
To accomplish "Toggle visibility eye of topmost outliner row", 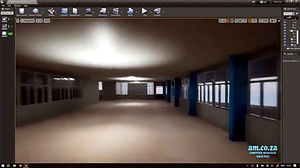I will tap(285, 22).
